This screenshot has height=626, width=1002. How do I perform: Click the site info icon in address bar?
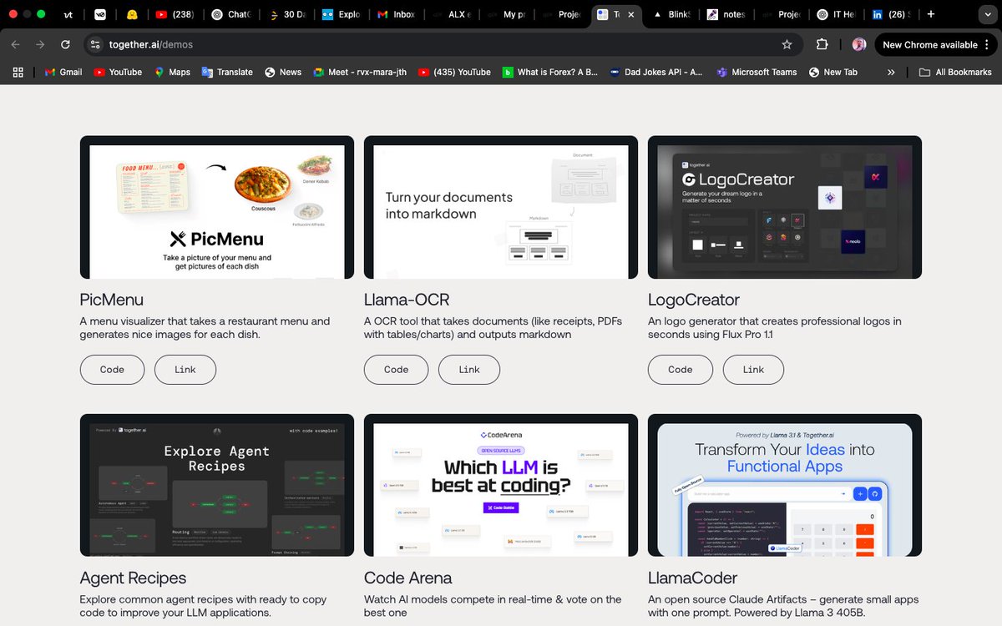tap(97, 44)
